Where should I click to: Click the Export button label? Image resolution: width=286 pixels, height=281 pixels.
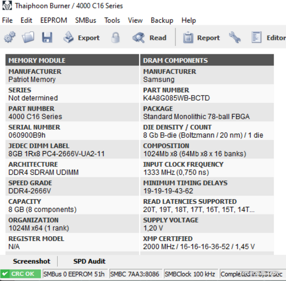pos(89,38)
